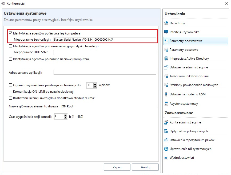
Task: Click the Asystent systemowy calendar icon
Action: 166,104
